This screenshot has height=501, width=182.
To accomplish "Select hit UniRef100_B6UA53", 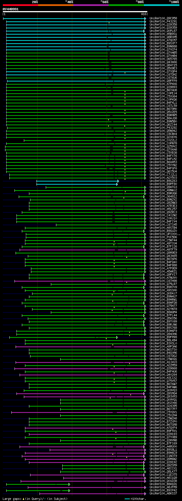I will click(x=163, y=162).
